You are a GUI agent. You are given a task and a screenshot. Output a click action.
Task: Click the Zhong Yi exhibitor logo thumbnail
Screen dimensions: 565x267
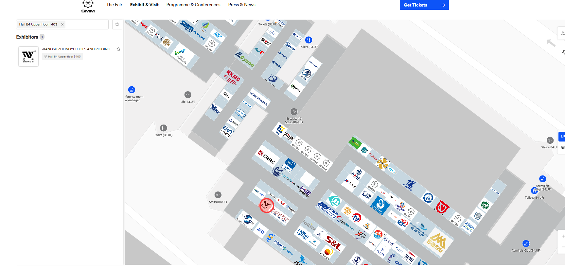click(28, 57)
